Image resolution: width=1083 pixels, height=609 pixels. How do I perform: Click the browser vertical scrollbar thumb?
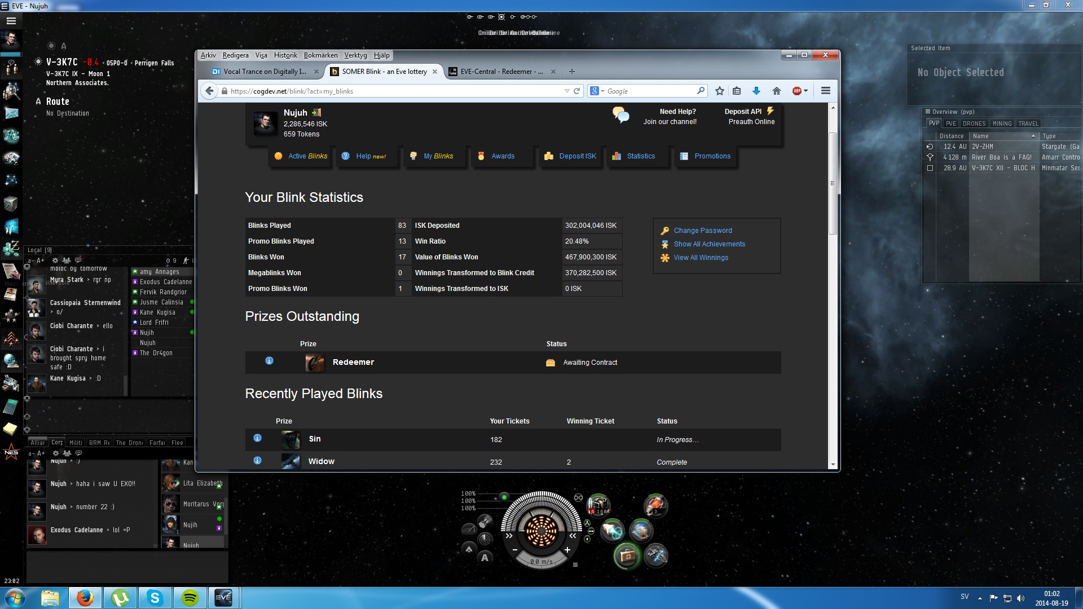click(832, 183)
